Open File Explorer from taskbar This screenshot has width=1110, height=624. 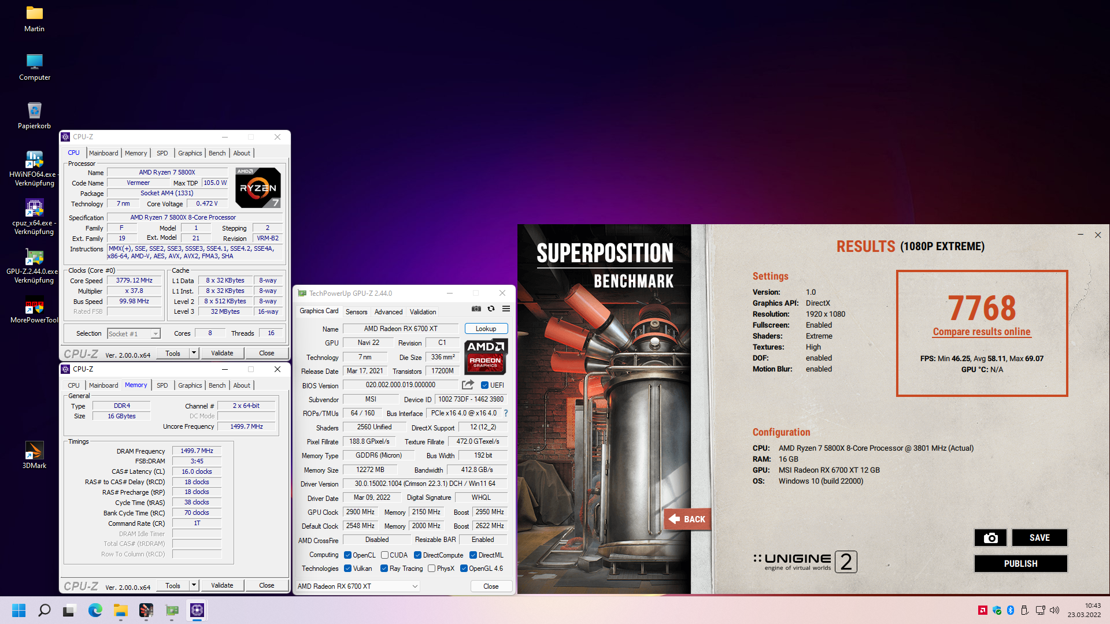(x=120, y=610)
